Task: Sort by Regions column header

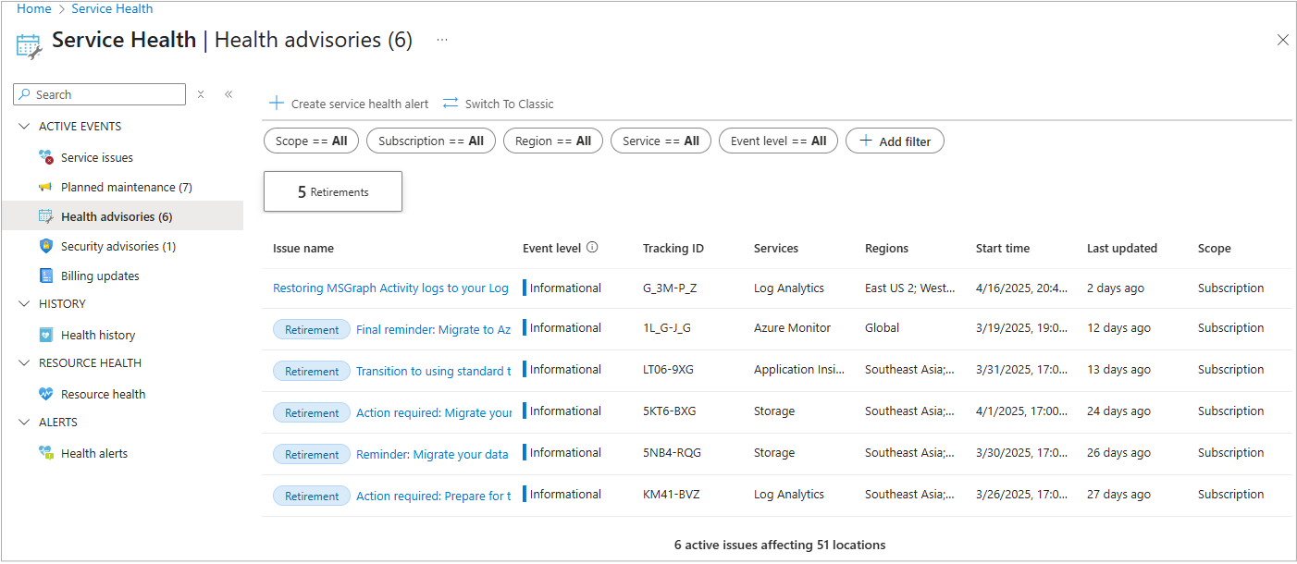Action: pyautogui.click(x=886, y=248)
